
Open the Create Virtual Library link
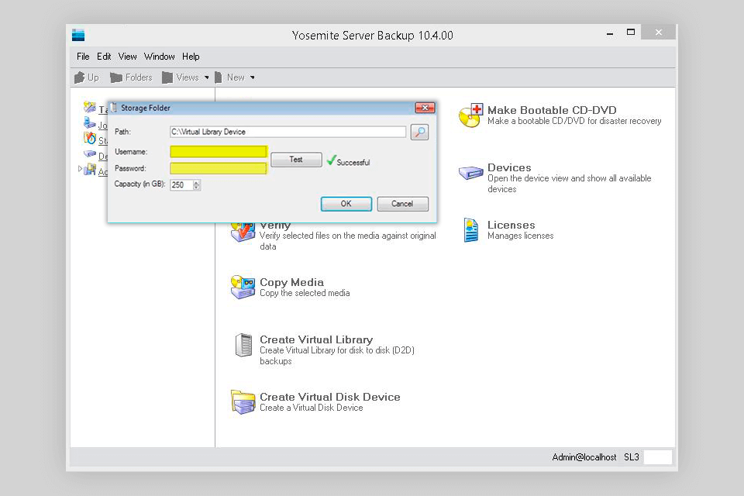pos(316,340)
